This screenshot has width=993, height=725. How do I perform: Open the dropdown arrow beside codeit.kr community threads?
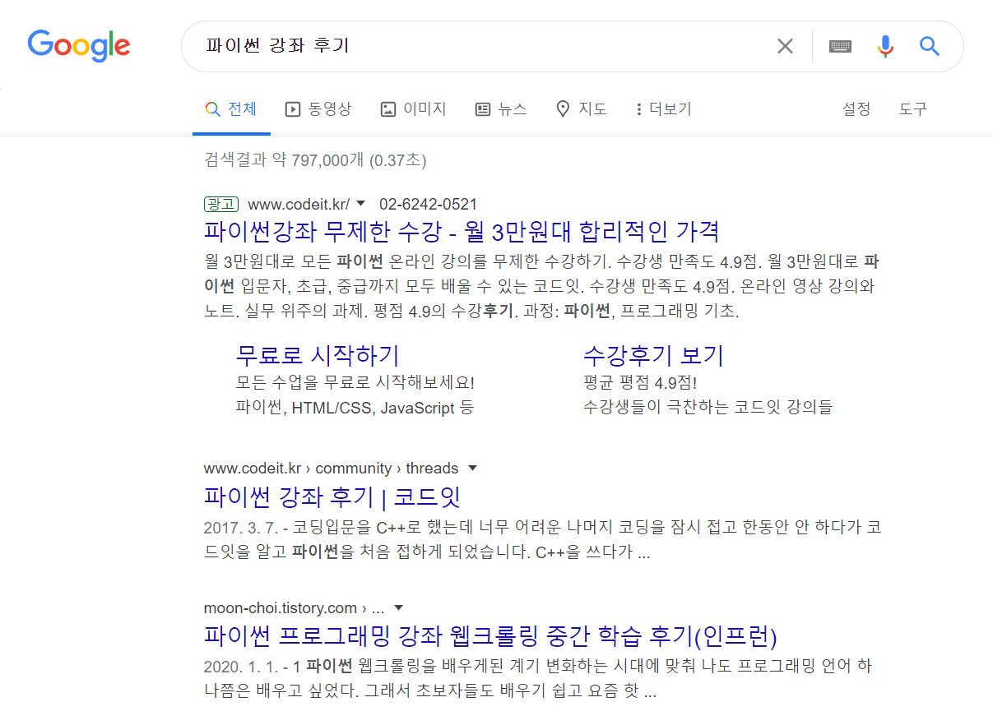click(x=472, y=469)
